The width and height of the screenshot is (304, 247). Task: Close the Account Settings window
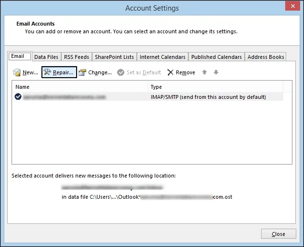point(292,6)
